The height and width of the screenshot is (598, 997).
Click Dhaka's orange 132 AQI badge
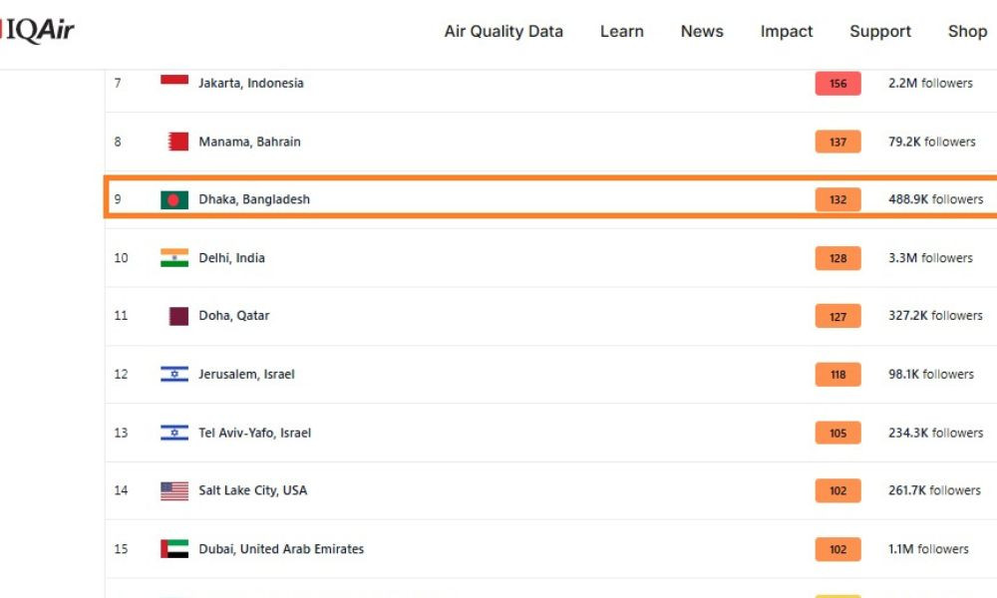tap(838, 199)
